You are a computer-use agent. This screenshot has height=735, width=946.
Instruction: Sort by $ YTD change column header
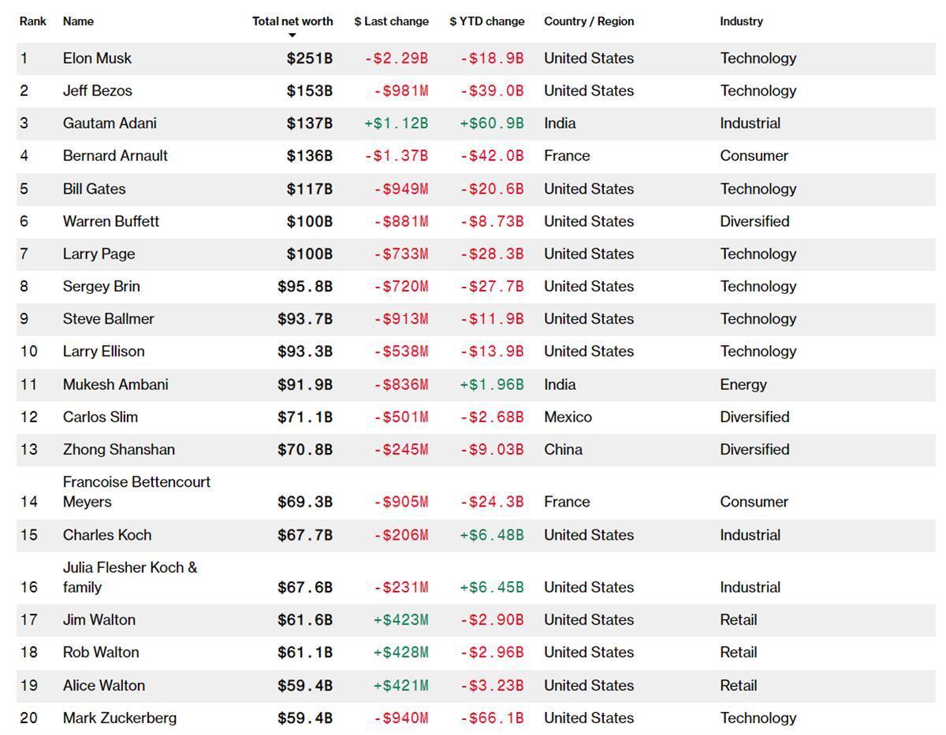point(486,21)
